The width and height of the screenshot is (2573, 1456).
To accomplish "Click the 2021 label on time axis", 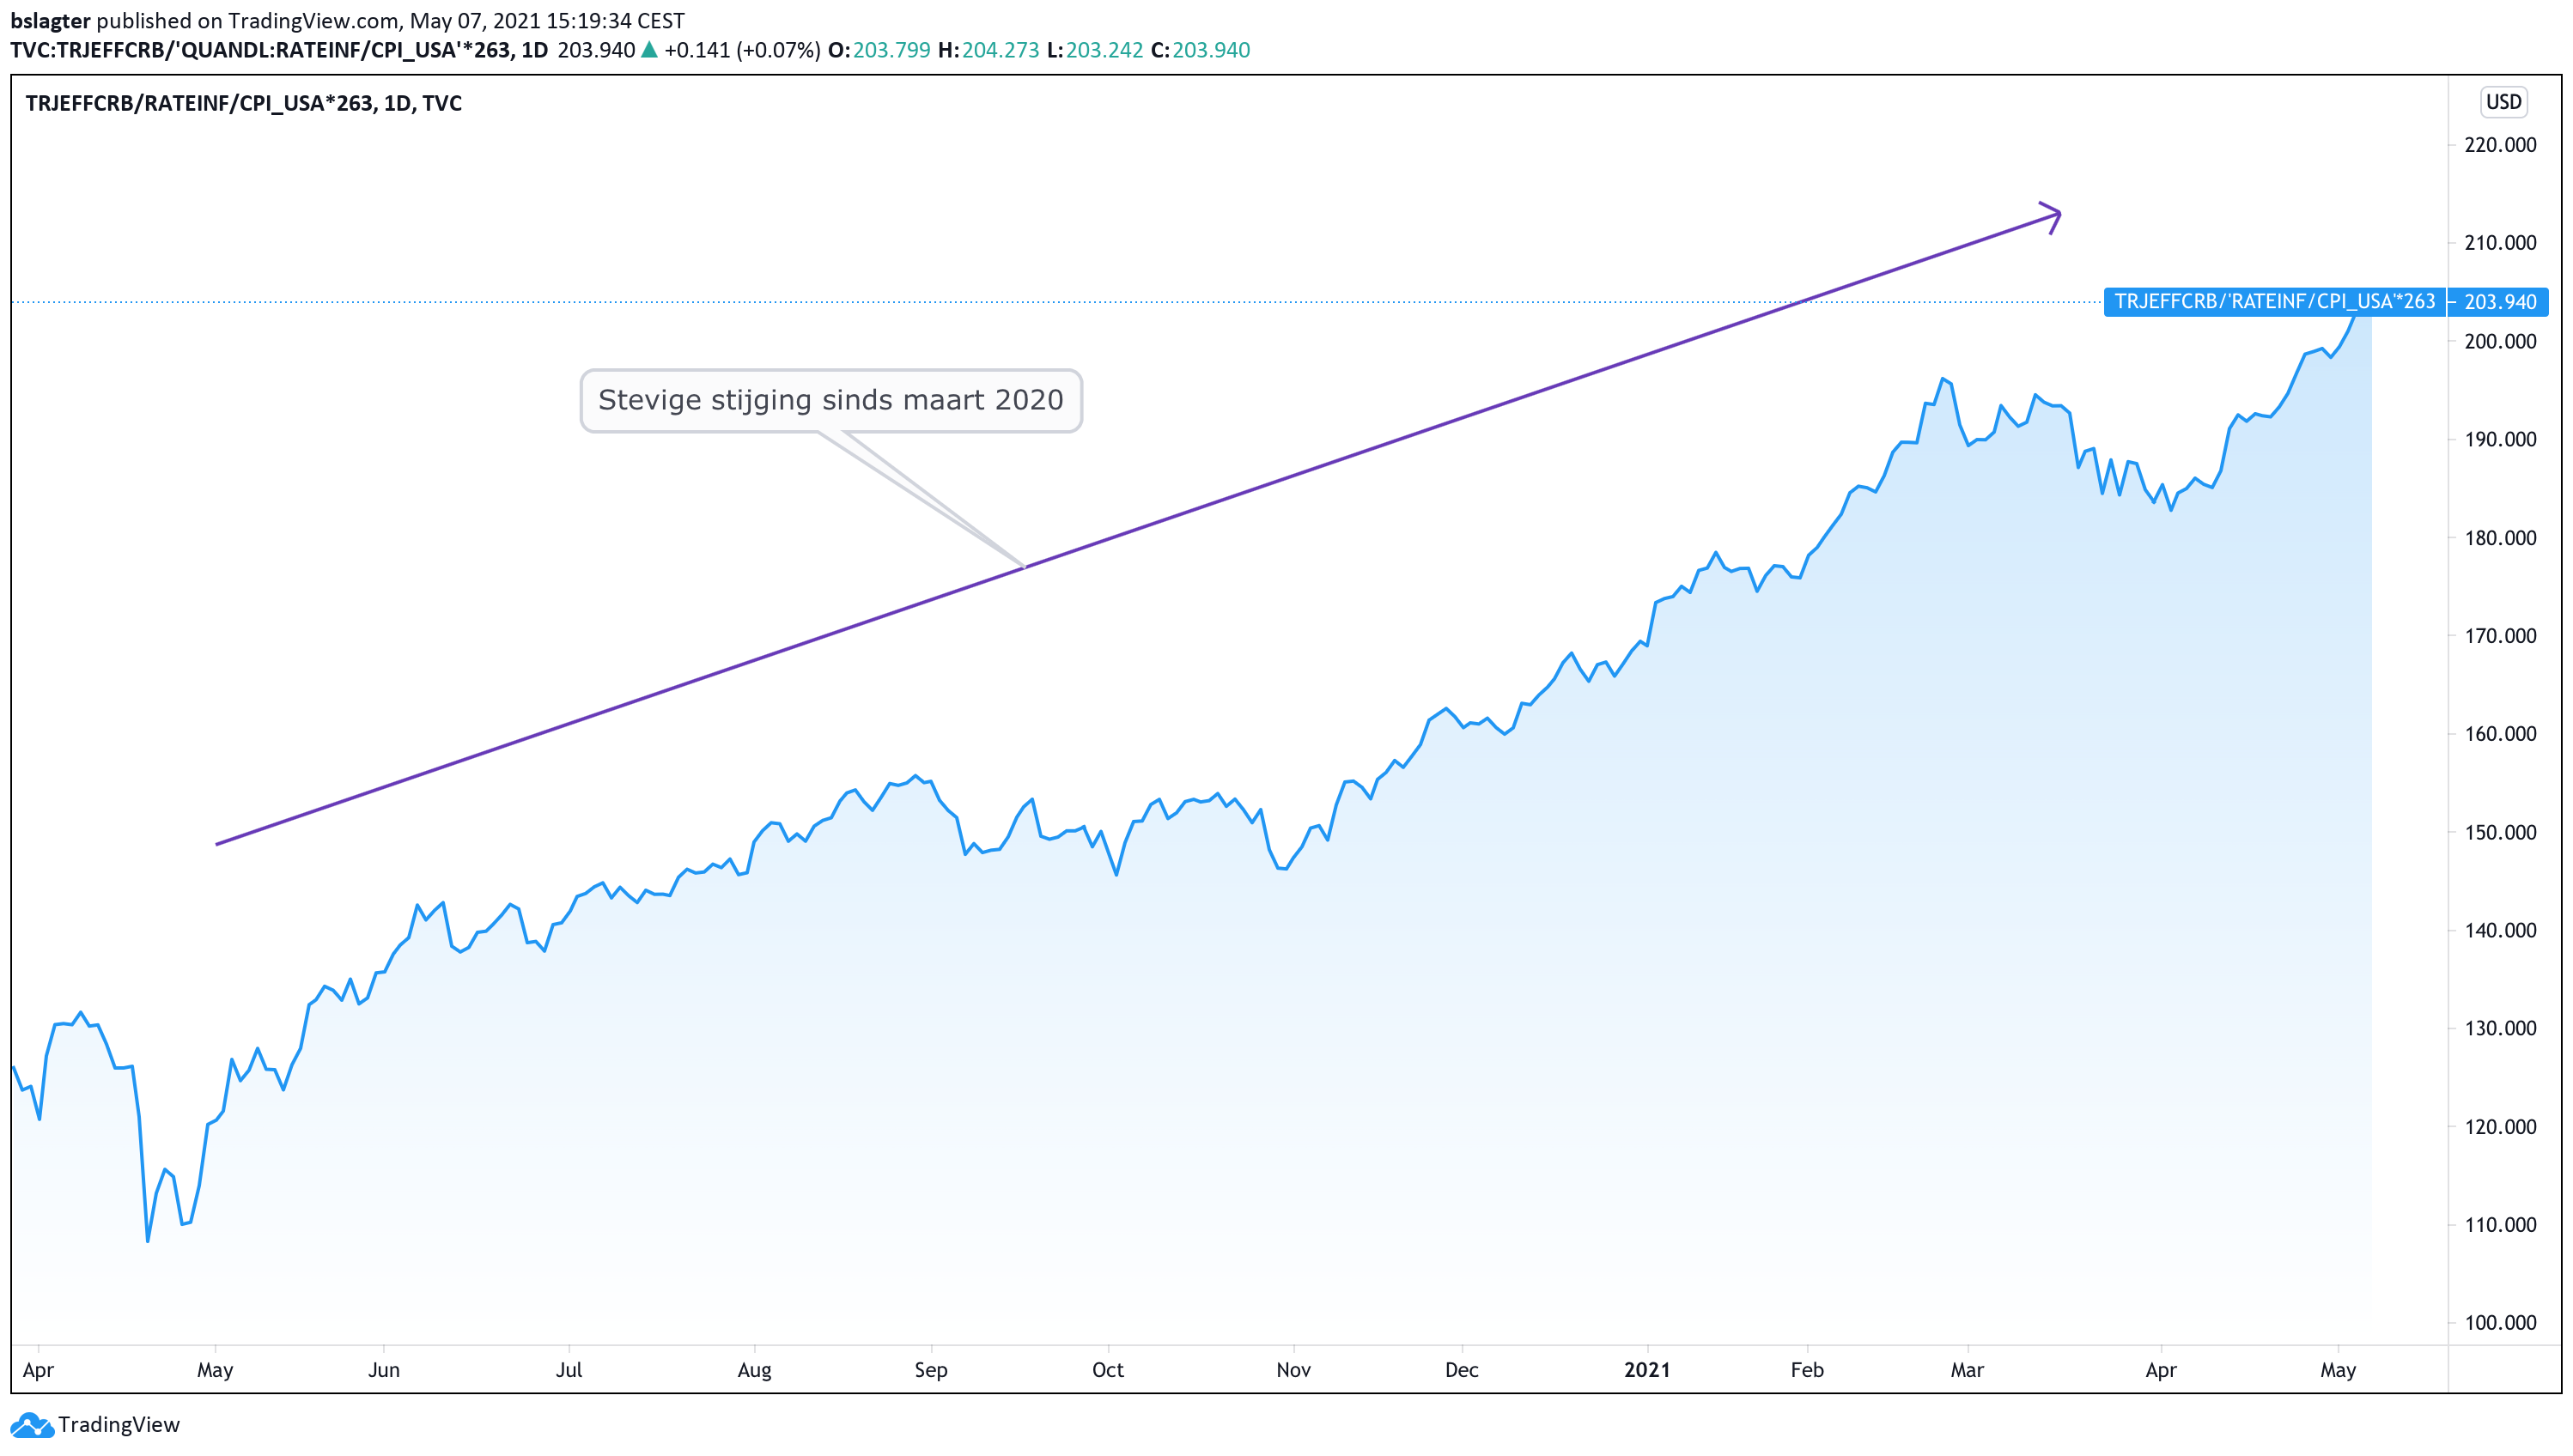I will [x=1646, y=1370].
